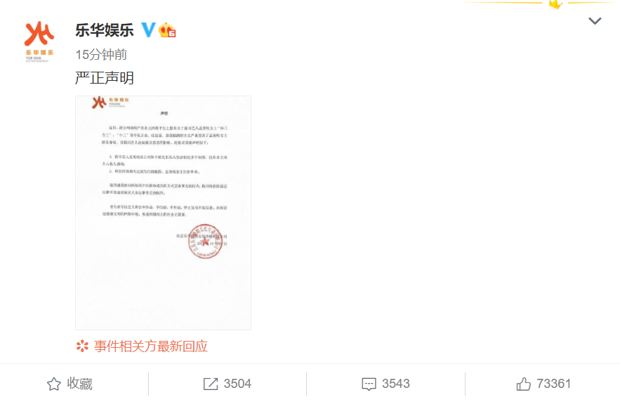The image size is (620, 402).
Task: Like the post with thumbs-up icon
Action: point(524,384)
